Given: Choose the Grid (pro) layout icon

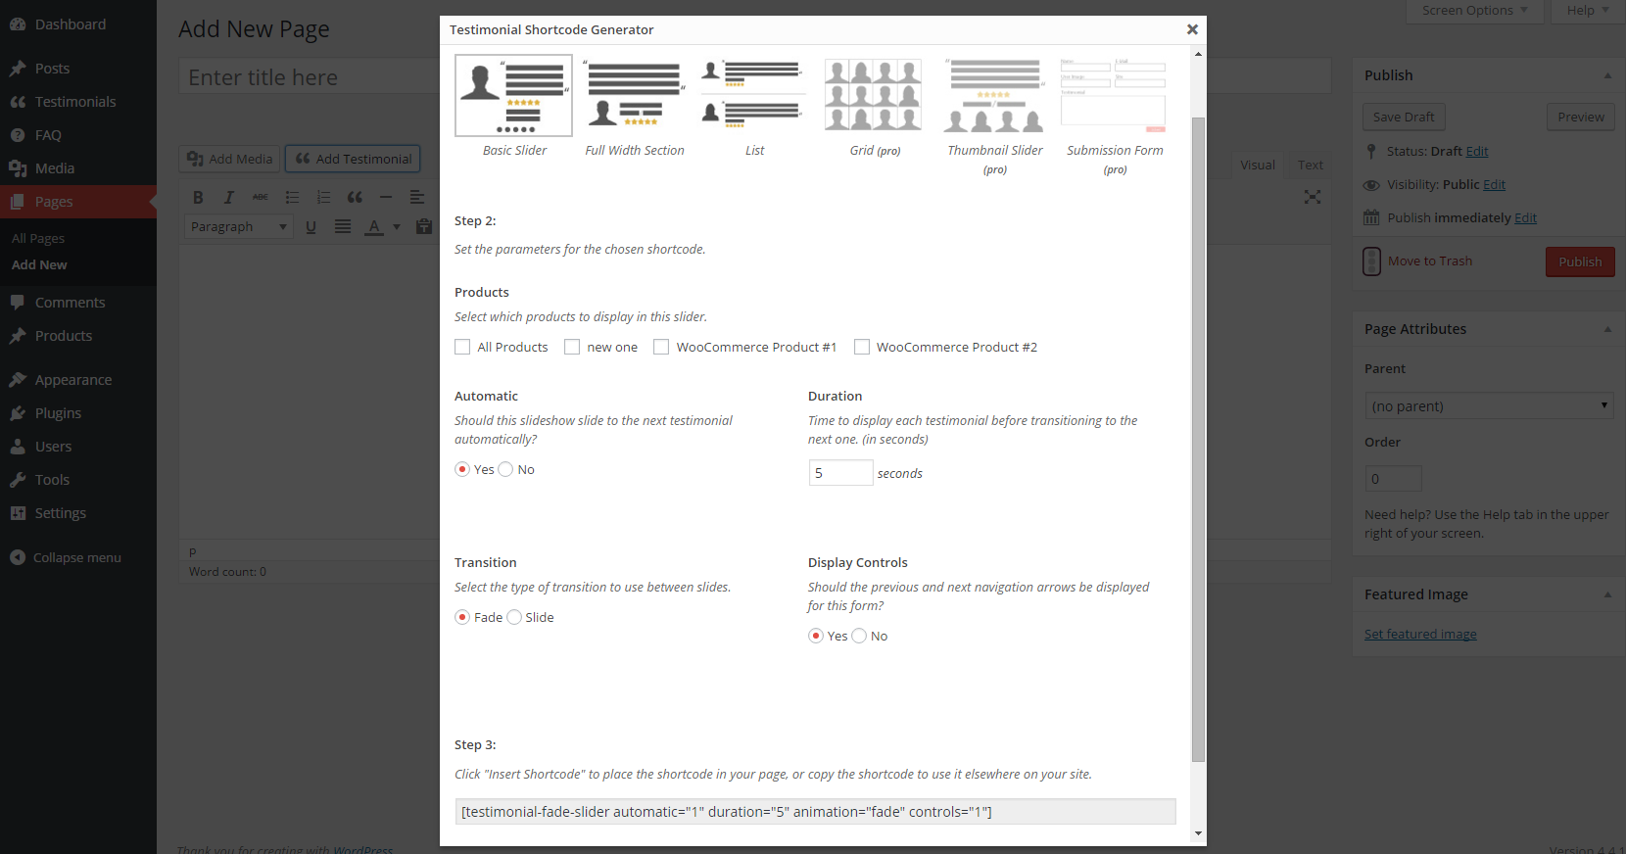Looking at the screenshot, I should (873, 96).
